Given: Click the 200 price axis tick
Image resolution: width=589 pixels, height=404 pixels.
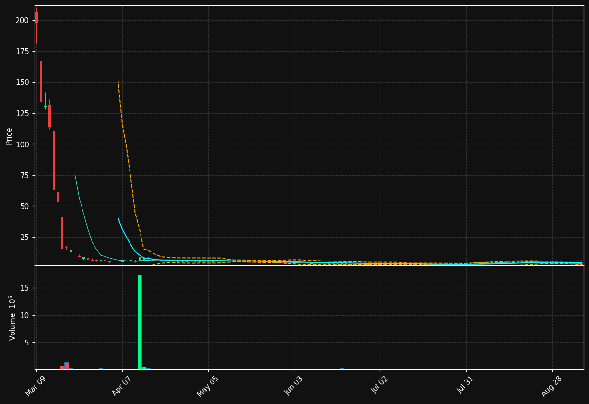Looking at the screenshot, I should (x=22, y=20).
